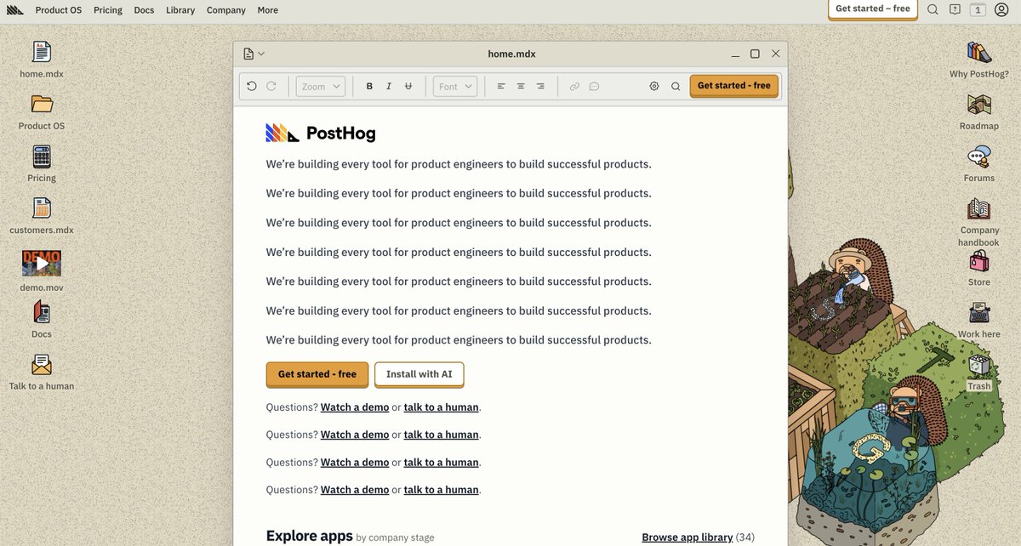
Task: Expand the document icon menu in window title
Action: [254, 54]
